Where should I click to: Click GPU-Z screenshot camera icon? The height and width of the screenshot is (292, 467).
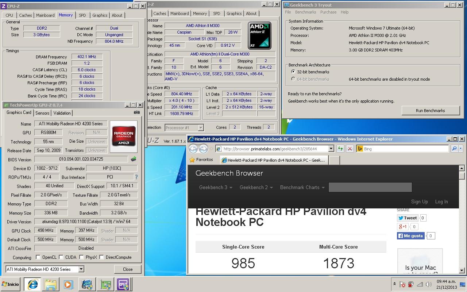click(x=137, y=112)
